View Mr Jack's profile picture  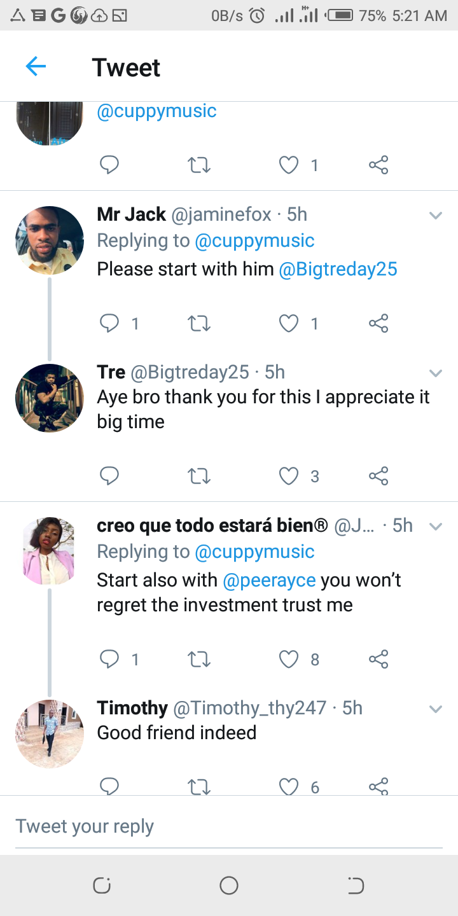[50, 240]
